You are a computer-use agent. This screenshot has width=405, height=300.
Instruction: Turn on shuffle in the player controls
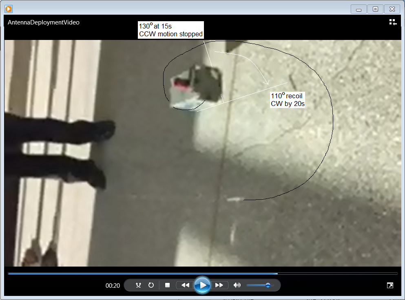click(139, 285)
